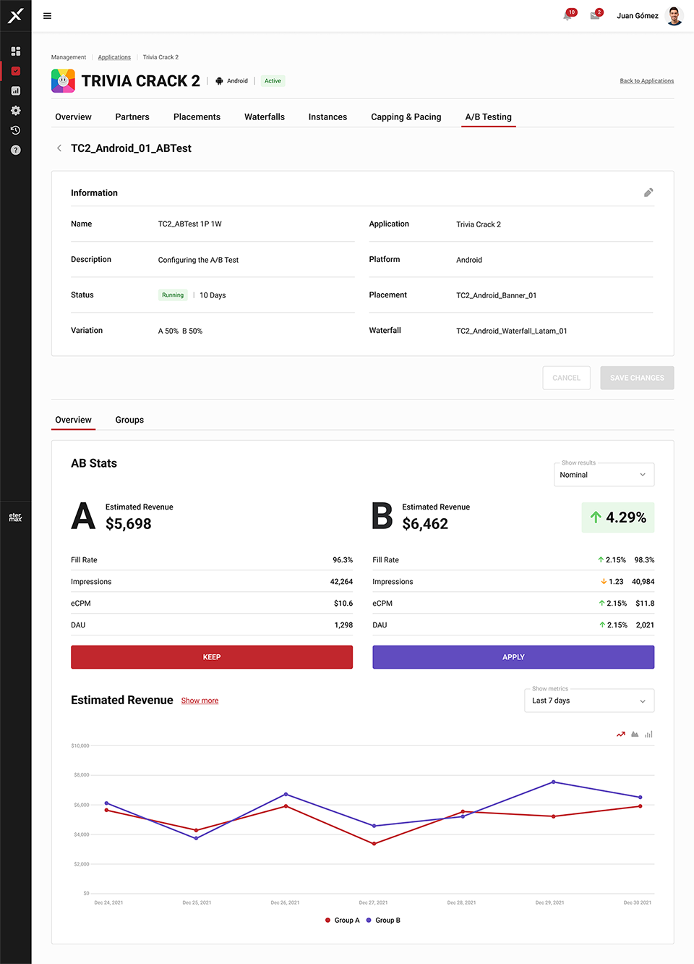Open the hamburger menu
Screen dimensions: 694x964
coord(47,16)
